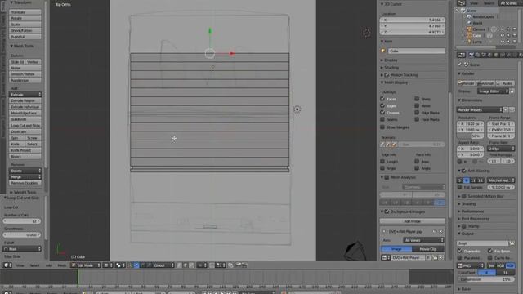The height and width of the screenshot is (294, 523).
Task: Enable the Seams overlay checkbox
Action: pyautogui.click(x=382, y=119)
